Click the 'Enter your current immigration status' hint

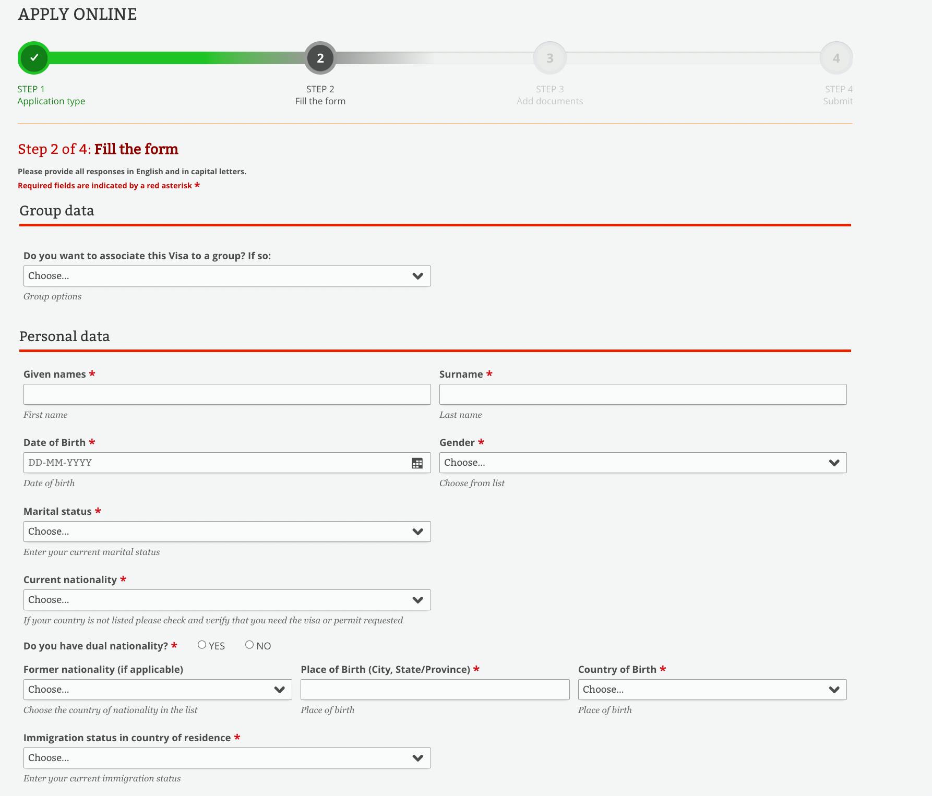coord(102,778)
